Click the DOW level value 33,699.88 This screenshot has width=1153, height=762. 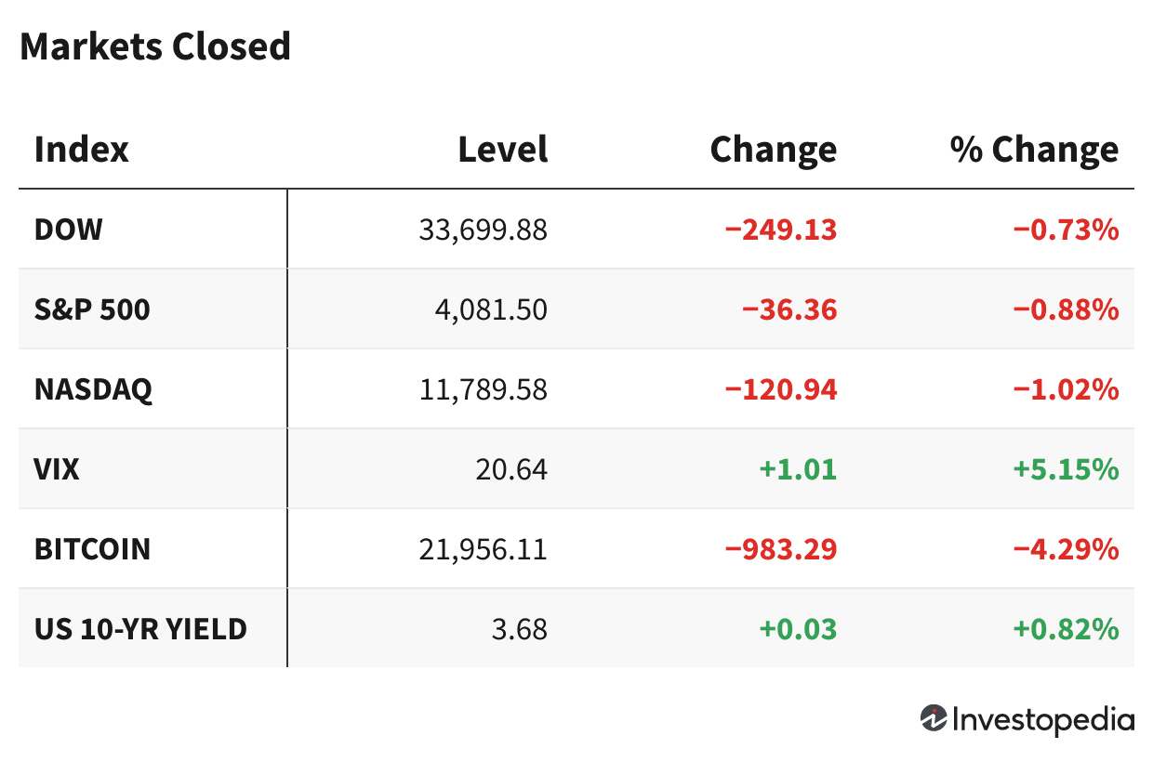483,230
